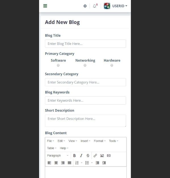Expand the Paragraph format dropdown
The height and width of the screenshot is (178, 170).
[58, 155]
